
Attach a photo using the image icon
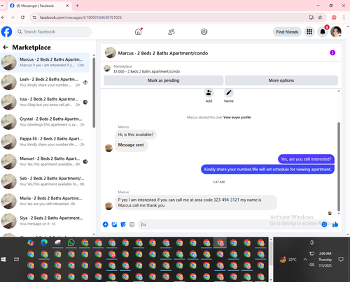point(114,224)
